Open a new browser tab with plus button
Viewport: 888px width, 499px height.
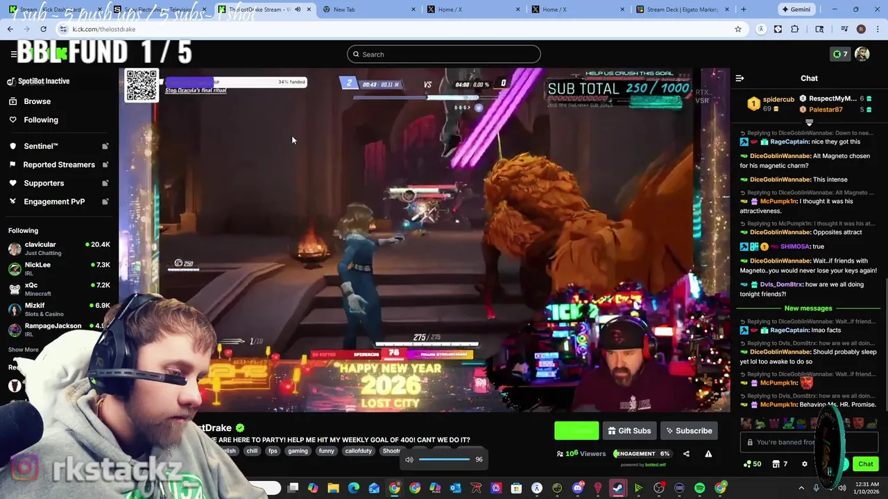(x=743, y=9)
